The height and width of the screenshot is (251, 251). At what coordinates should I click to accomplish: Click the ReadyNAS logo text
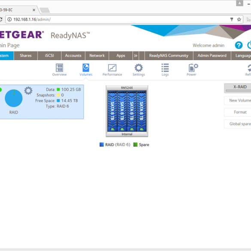(70, 35)
